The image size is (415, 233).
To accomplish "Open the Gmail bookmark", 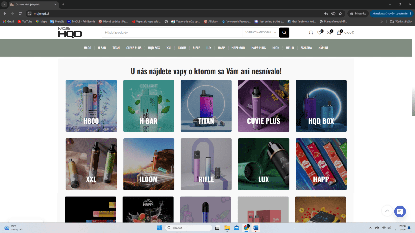I will coord(8,22).
